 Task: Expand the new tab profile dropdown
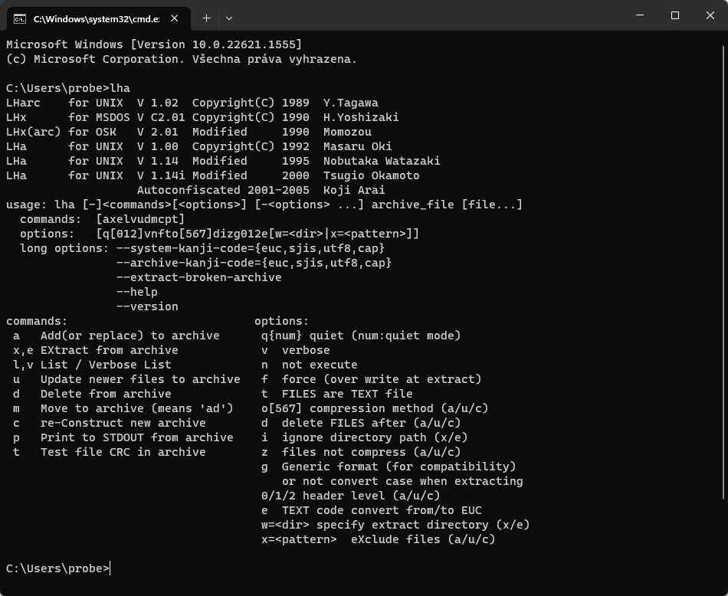(229, 18)
